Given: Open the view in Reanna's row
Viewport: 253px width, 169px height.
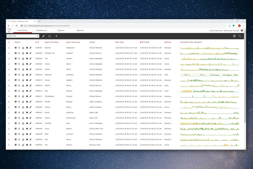Looking at the screenshot, I should tap(16, 48).
